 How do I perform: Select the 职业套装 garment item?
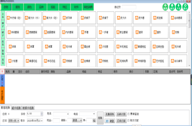(x=124, y=32)
